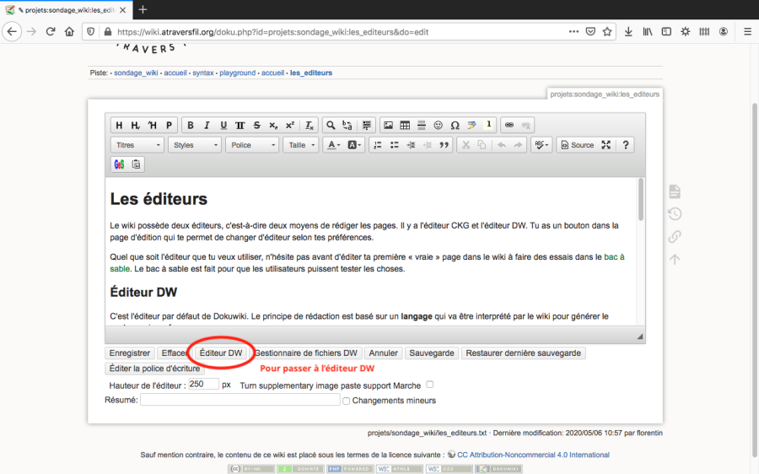Screen dimensions: 759x474
Task: Open the Police font dropdown
Action: coord(251,145)
